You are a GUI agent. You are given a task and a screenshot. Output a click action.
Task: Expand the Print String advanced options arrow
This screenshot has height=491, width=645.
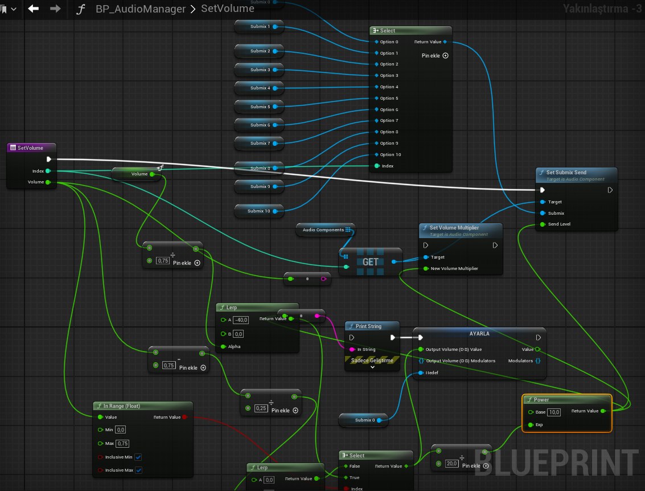point(372,367)
